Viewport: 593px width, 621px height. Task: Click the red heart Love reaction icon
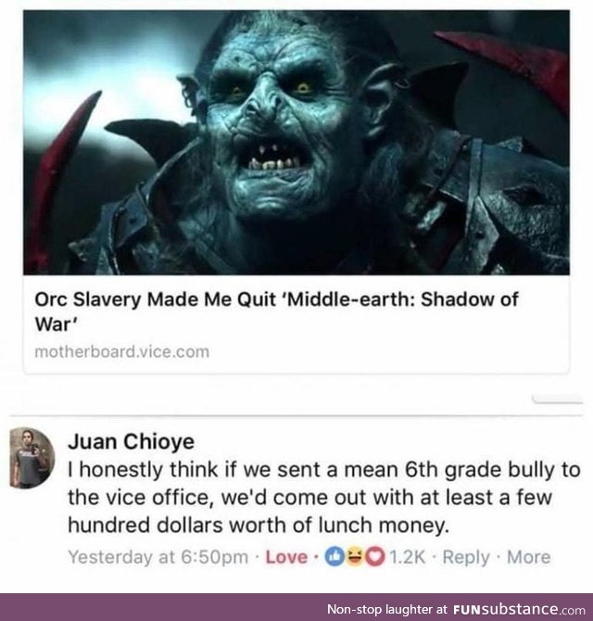tap(375, 556)
